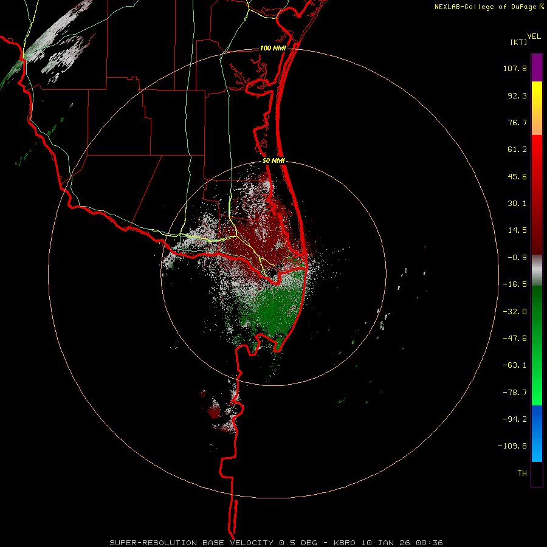Click the -109.8 legend value
Screen dimensions: 547x547
click(x=512, y=446)
